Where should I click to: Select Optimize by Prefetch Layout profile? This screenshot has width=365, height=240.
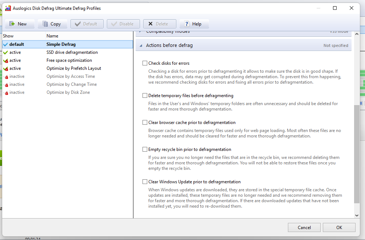tap(74, 68)
